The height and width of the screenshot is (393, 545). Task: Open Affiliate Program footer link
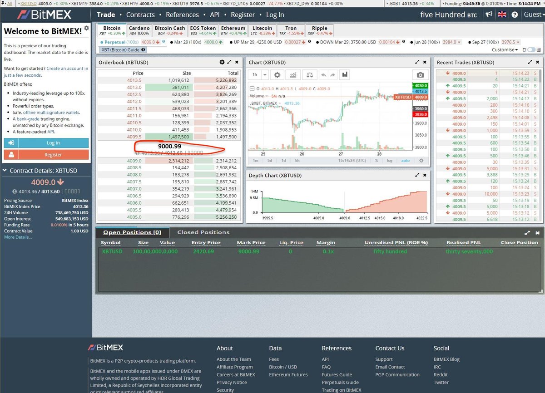click(234, 367)
